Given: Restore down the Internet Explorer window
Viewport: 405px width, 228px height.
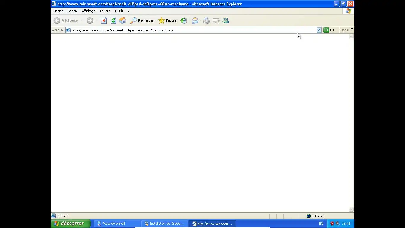Looking at the screenshot, I should (x=344, y=4).
